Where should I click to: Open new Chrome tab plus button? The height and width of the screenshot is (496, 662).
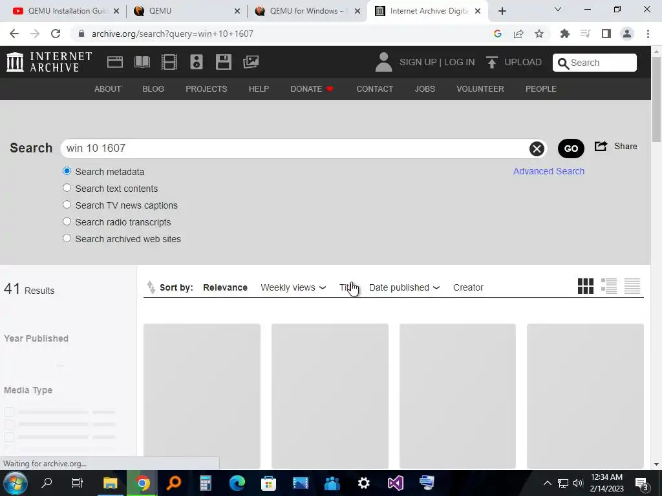coord(502,11)
